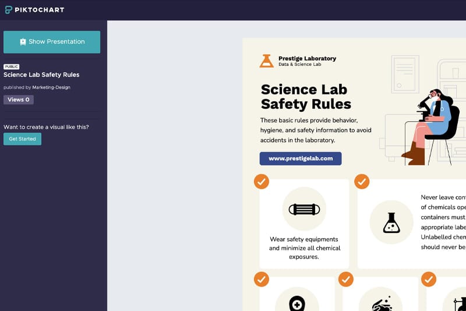Click the chemical flask icon
Image resolution: width=466 pixels, height=311 pixels.
click(391, 222)
